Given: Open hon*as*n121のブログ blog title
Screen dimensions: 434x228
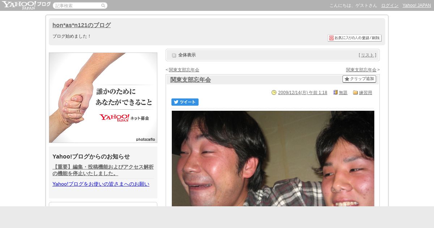Looking at the screenshot, I should click(x=81, y=25).
